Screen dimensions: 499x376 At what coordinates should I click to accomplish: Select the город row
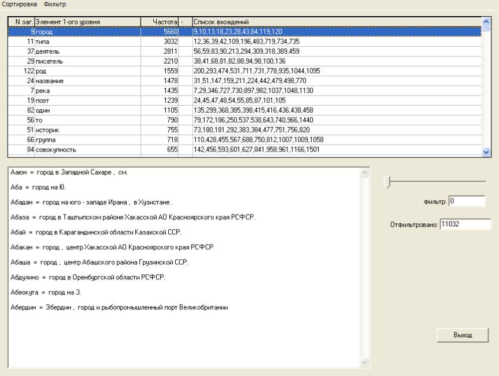coord(87,32)
